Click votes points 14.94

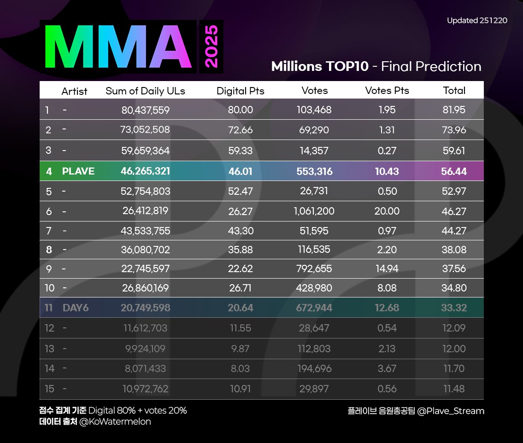click(387, 268)
